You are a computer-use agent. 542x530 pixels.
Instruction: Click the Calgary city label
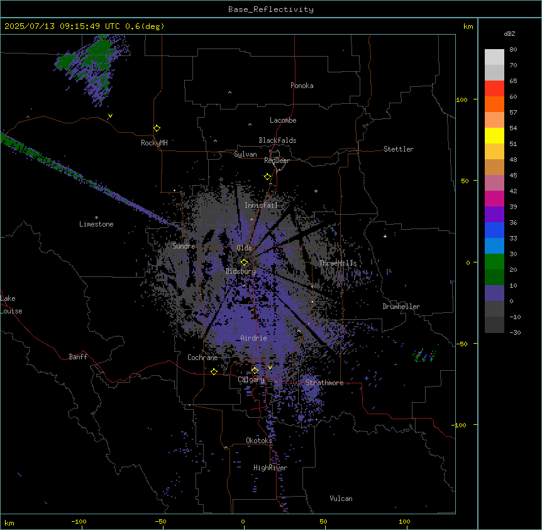point(251,380)
